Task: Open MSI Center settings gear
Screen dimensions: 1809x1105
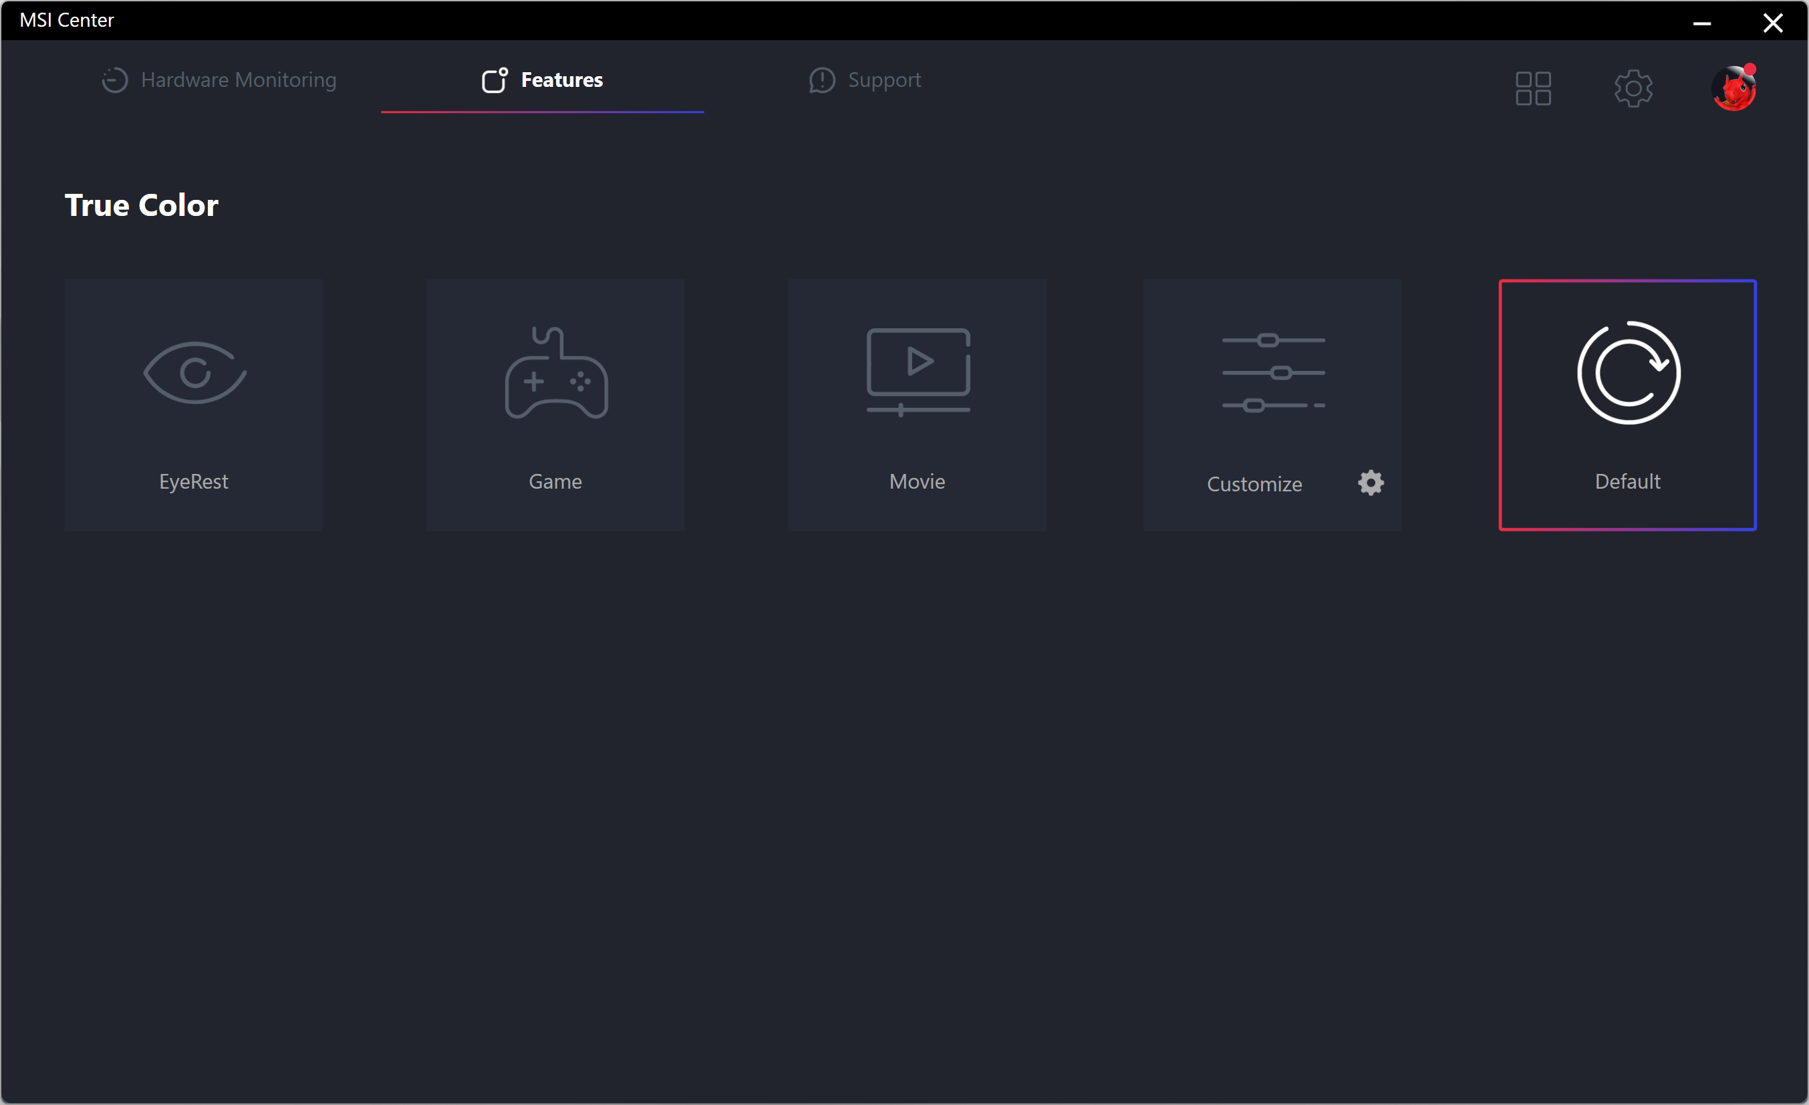Action: coord(1633,89)
